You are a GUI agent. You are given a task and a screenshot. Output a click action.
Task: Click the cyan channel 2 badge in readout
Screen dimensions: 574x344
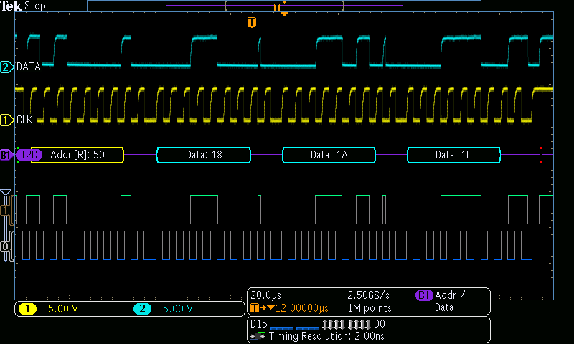click(142, 309)
